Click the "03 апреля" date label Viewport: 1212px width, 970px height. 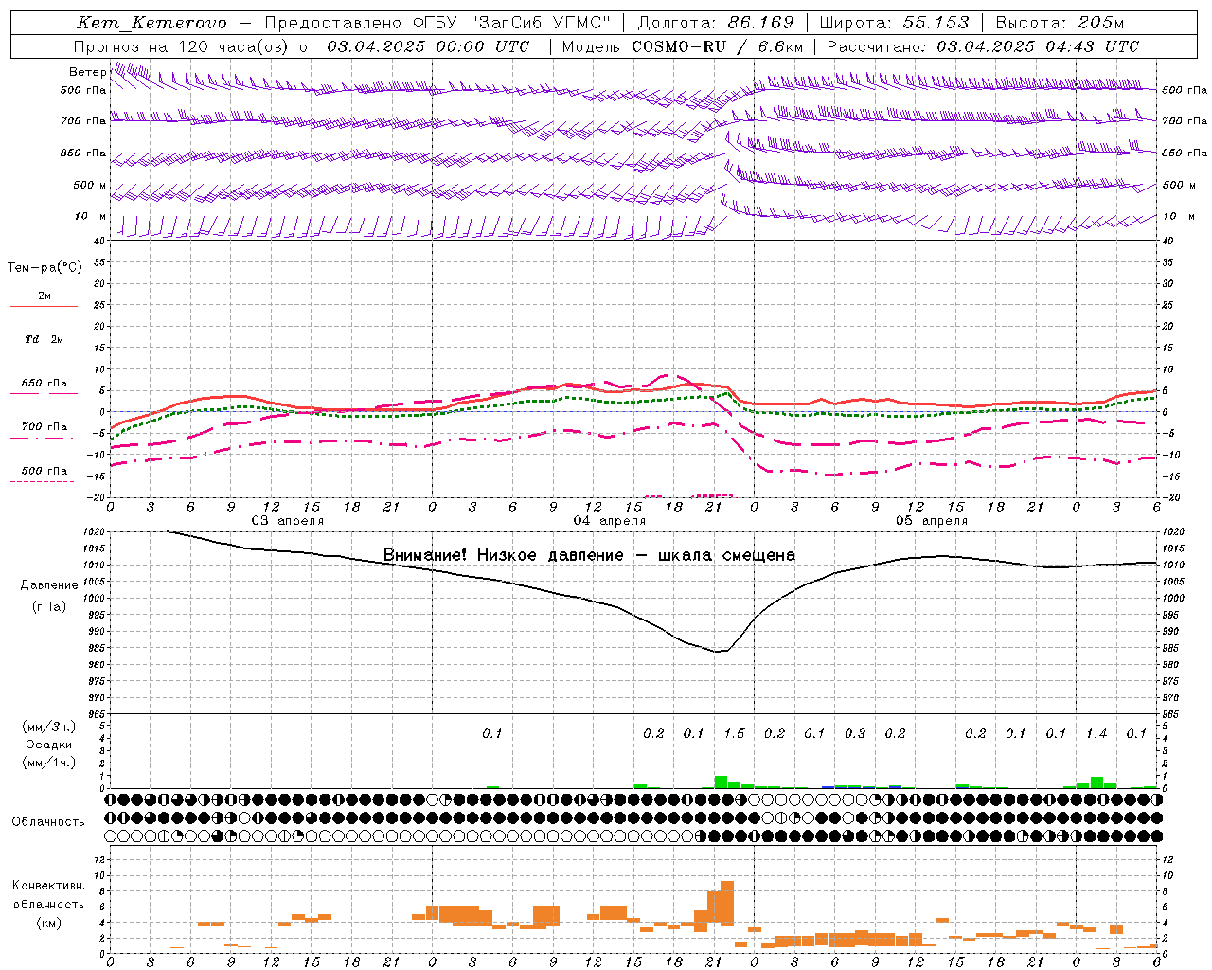287,520
